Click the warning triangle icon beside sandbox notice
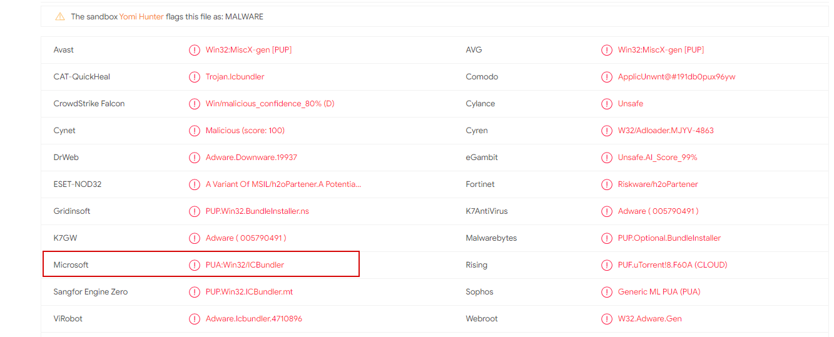The width and height of the screenshot is (834, 337). 60,17
